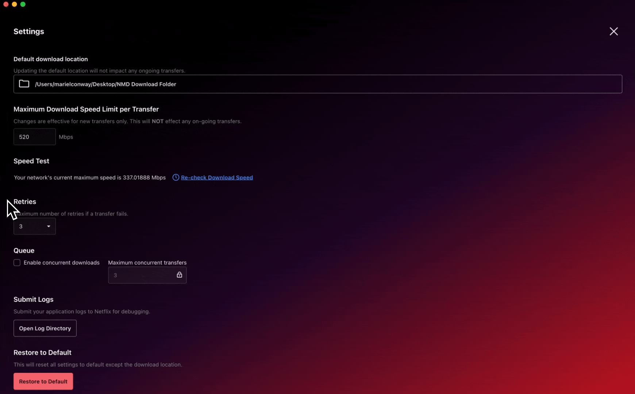Click the default download location path field
The width and height of the screenshot is (635, 394).
pyautogui.click(x=318, y=84)
